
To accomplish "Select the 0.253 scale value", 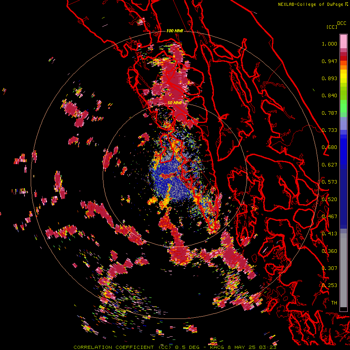I will (329, 285).
